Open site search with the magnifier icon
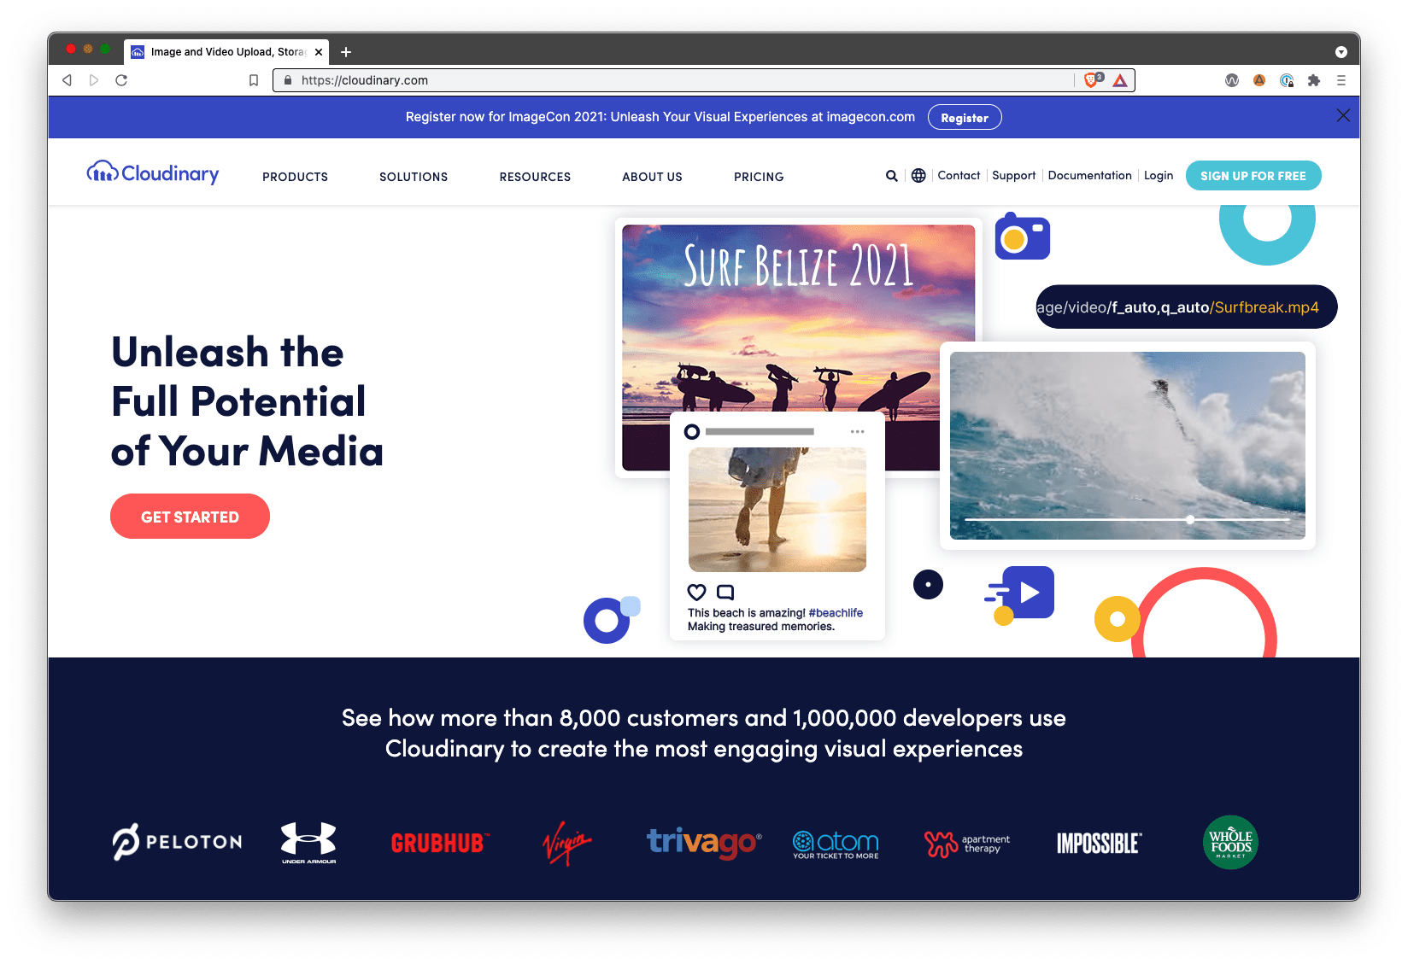The width and height of the screenshot is (1408, 964). pyautogui.click(x=891, y=176)
